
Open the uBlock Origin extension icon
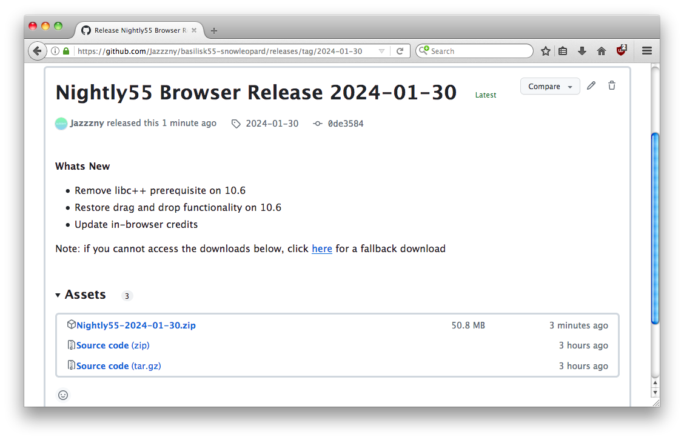621,51
